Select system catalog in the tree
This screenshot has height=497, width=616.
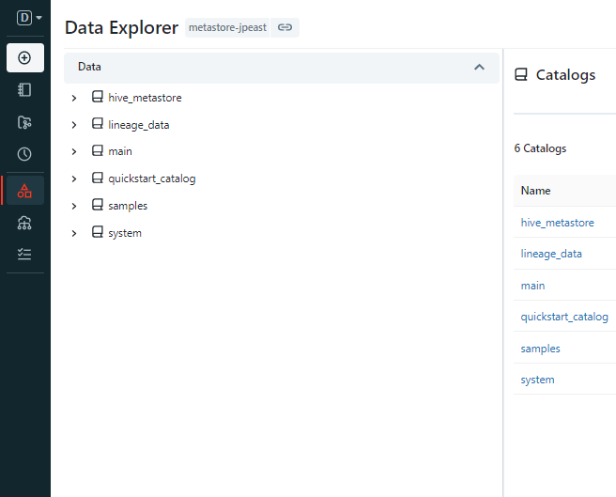[x=125, y=233]
